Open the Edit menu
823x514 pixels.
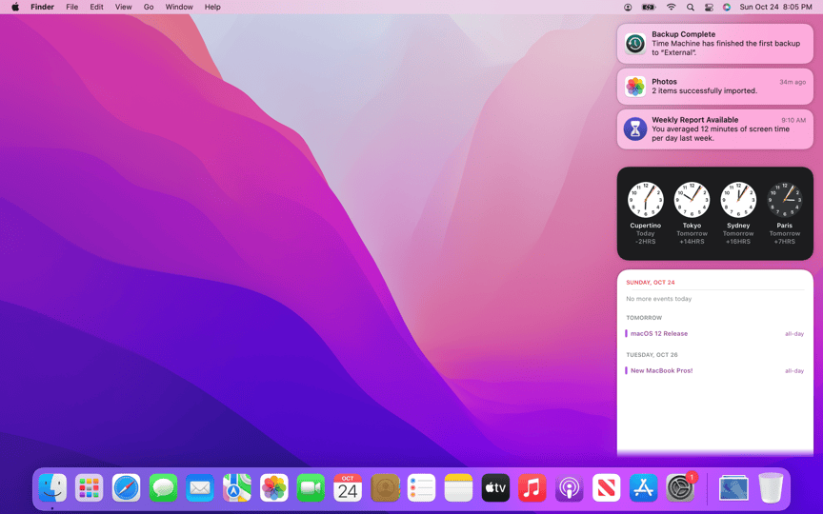(96, 7)
